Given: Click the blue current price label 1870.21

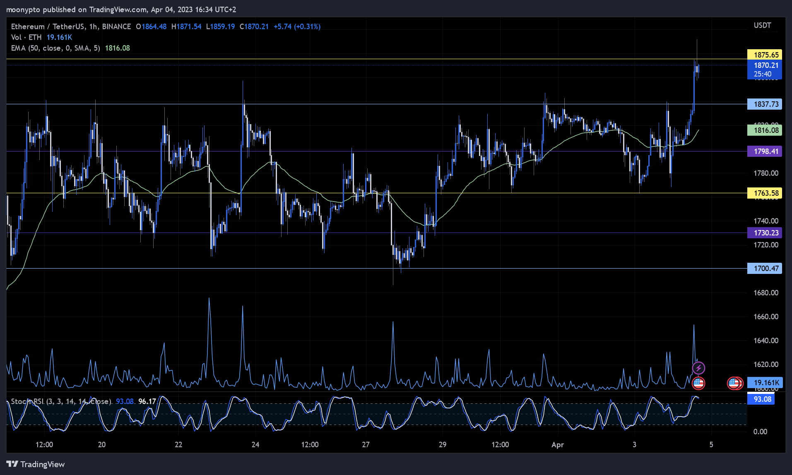Looking at the screenshot, I should click(765, 65).
